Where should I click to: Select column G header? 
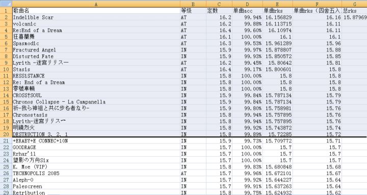tap(354, 4)
